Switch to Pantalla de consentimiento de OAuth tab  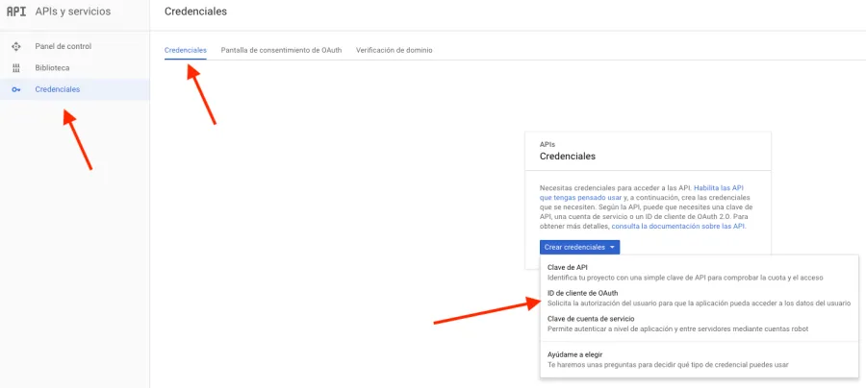(x=281, y=50)
